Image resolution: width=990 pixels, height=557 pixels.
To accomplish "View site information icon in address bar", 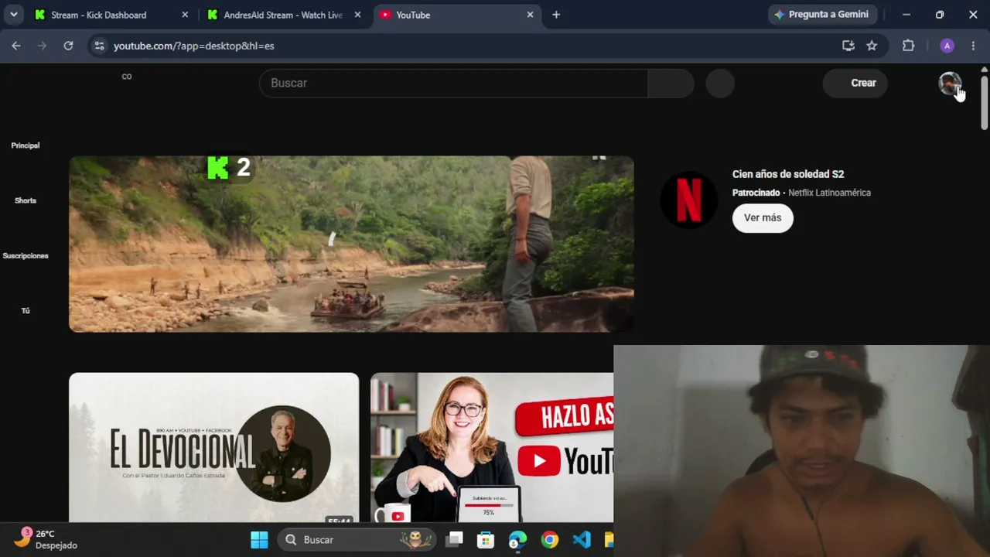I will coord(99,46).
